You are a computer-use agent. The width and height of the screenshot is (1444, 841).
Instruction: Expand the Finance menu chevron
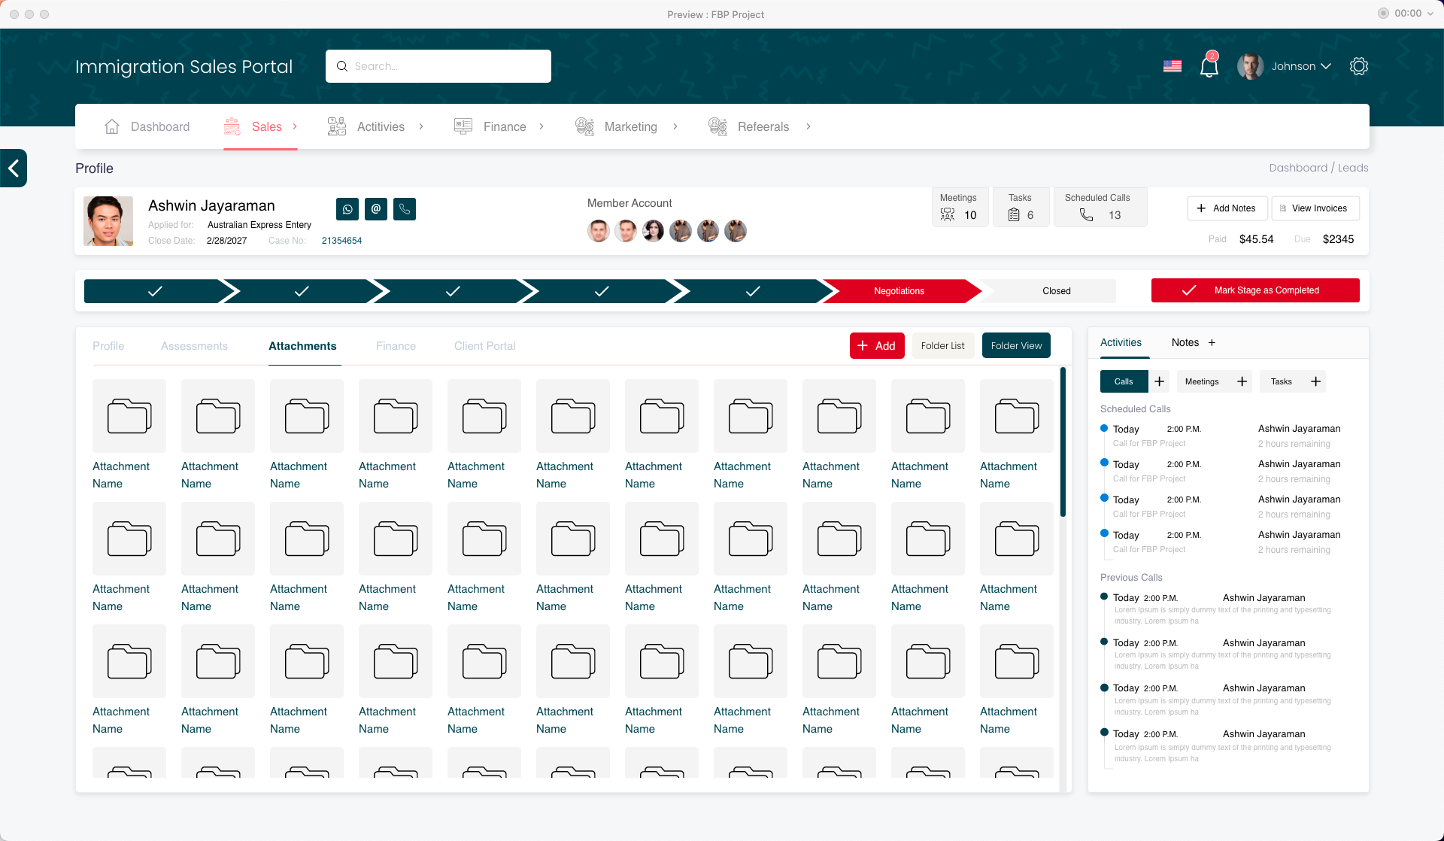click(541, 126)
